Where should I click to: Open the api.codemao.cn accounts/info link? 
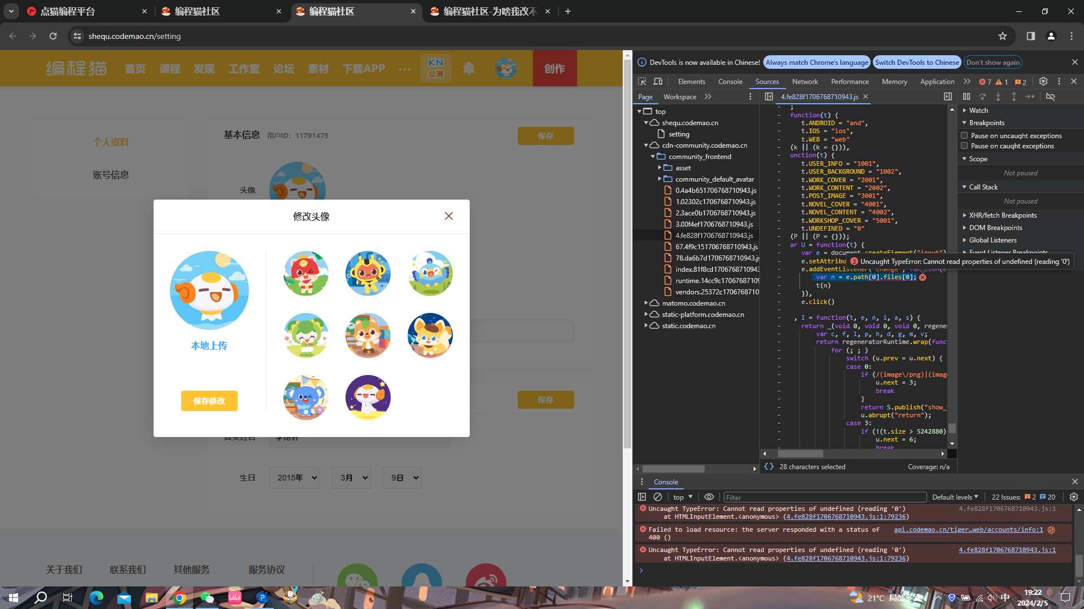(x=968, y=529)
